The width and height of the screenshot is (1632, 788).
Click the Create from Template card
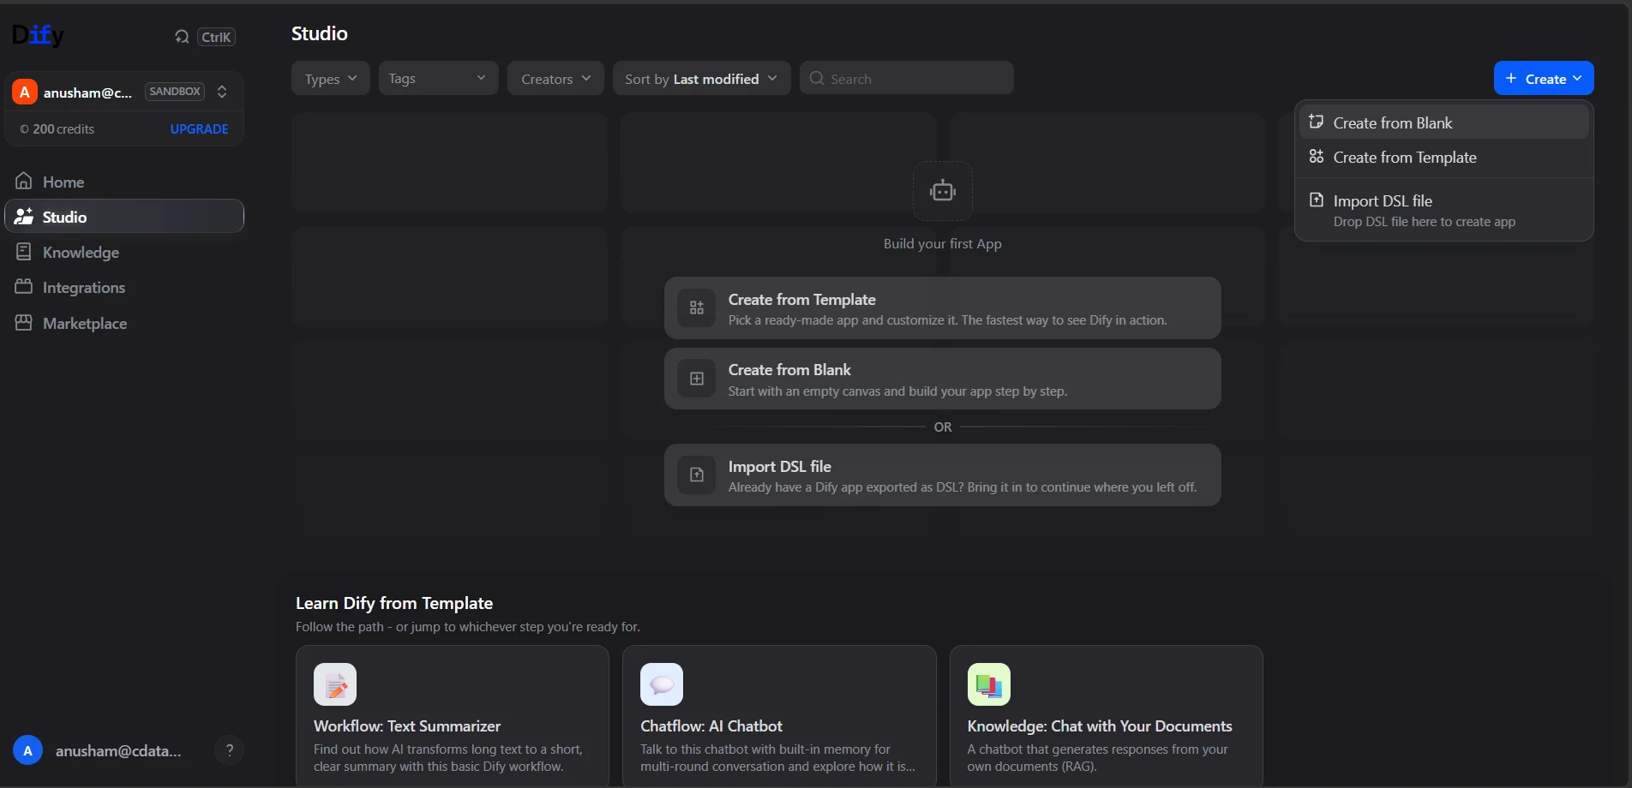click(943, 307)
